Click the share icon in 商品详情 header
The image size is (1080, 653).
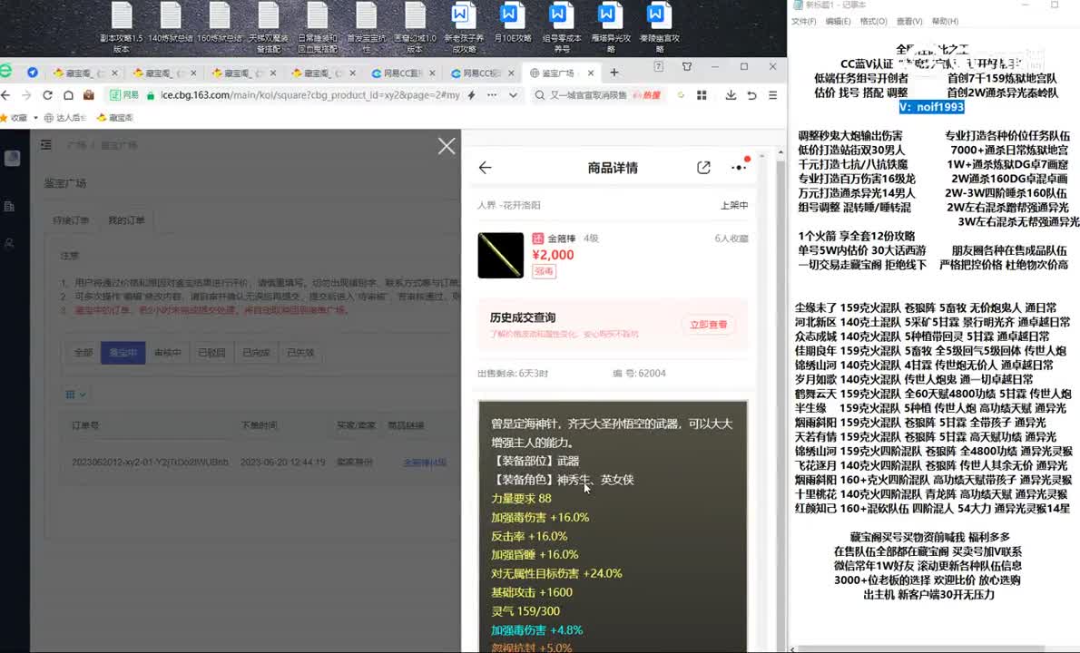[x=703, y=168]
